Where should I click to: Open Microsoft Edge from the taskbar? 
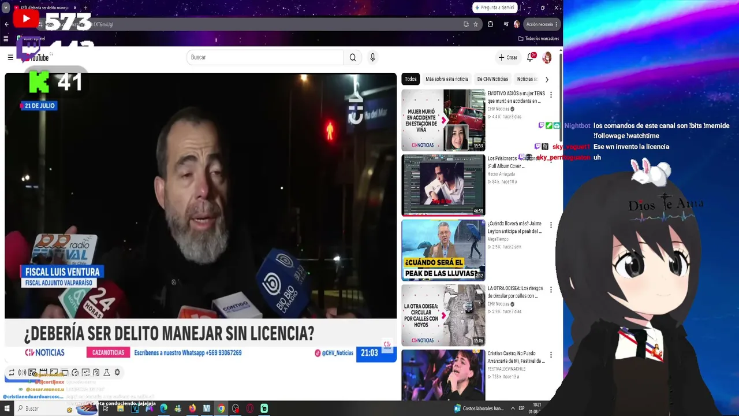pos(163,408)
